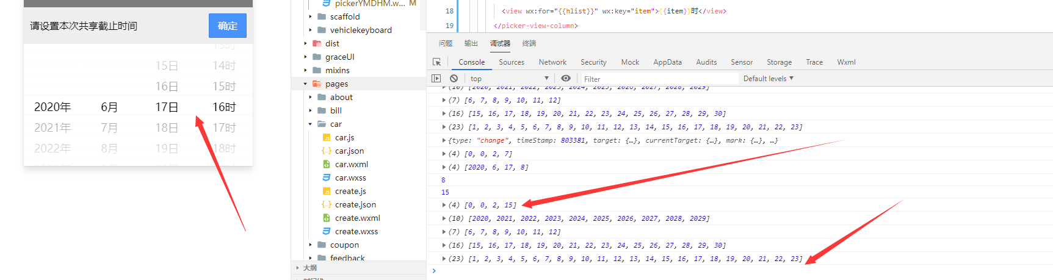Expand the about folder arrow
Screen dimensions: 1053x280
point(311,97)
